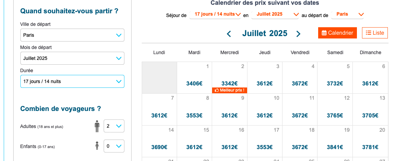
Task: Go to previous month with left chevron
Action: coord(229,34)
